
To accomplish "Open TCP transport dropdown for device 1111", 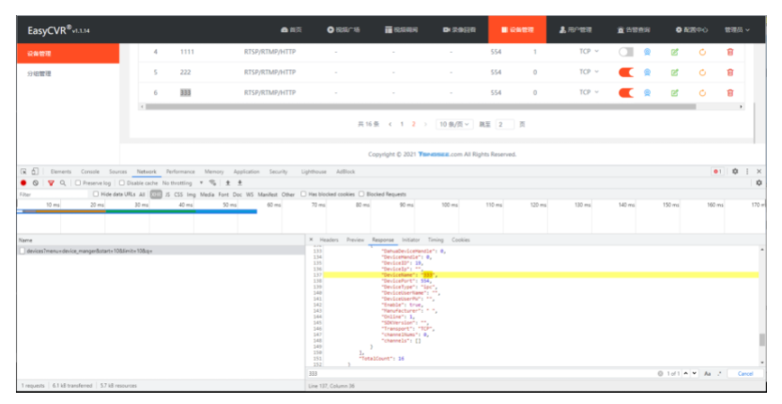I will 589,52.
